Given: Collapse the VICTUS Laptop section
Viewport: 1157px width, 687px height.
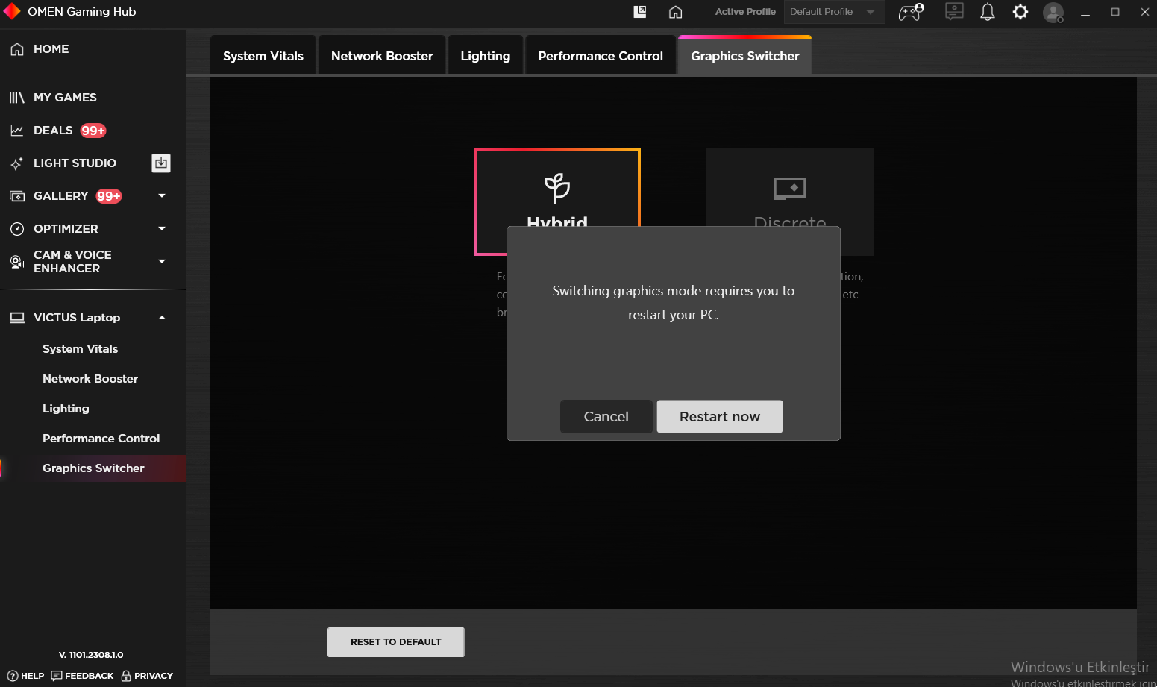Looking at the screenshot, I should point(162,317).
